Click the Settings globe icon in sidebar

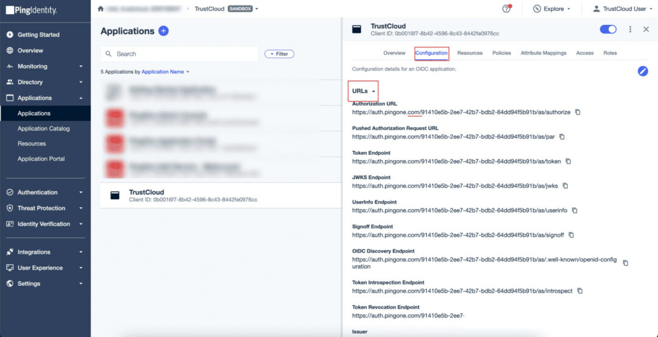click(10, 284)
